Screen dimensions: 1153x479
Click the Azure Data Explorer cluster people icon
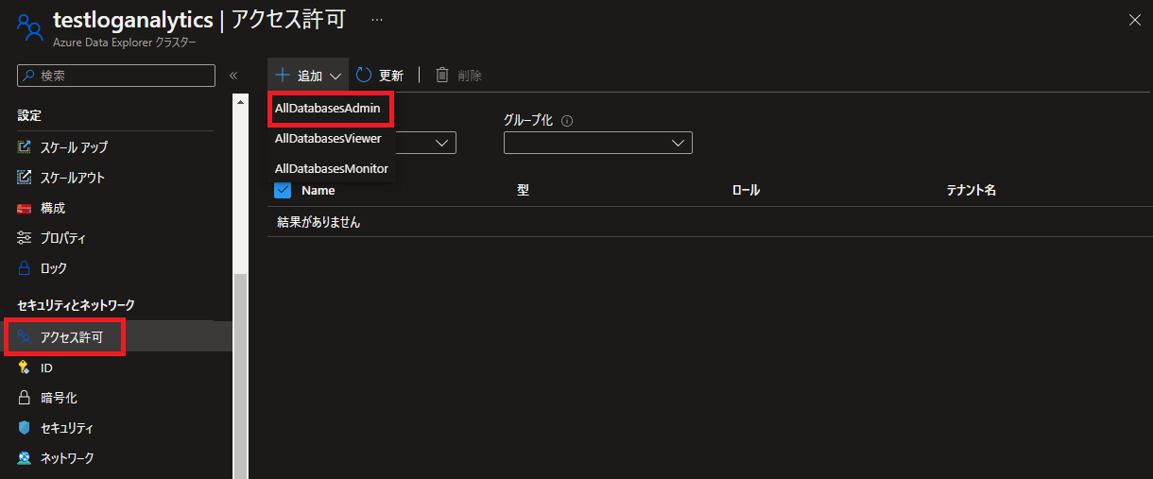pyautogui.click(x=30, y=26)
